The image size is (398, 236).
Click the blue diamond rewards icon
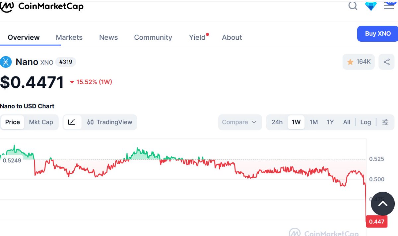point(371,6)
